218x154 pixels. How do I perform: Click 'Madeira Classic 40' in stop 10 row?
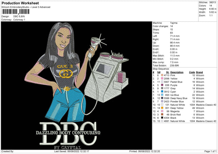pyautogui.click(x=206, y=105)
